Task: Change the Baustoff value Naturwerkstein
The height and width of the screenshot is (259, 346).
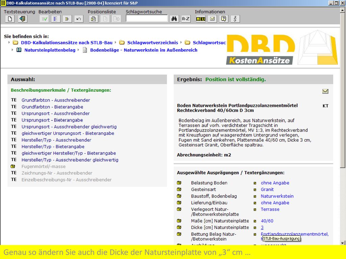Action: pyautogui.click(x=277, y=196)
